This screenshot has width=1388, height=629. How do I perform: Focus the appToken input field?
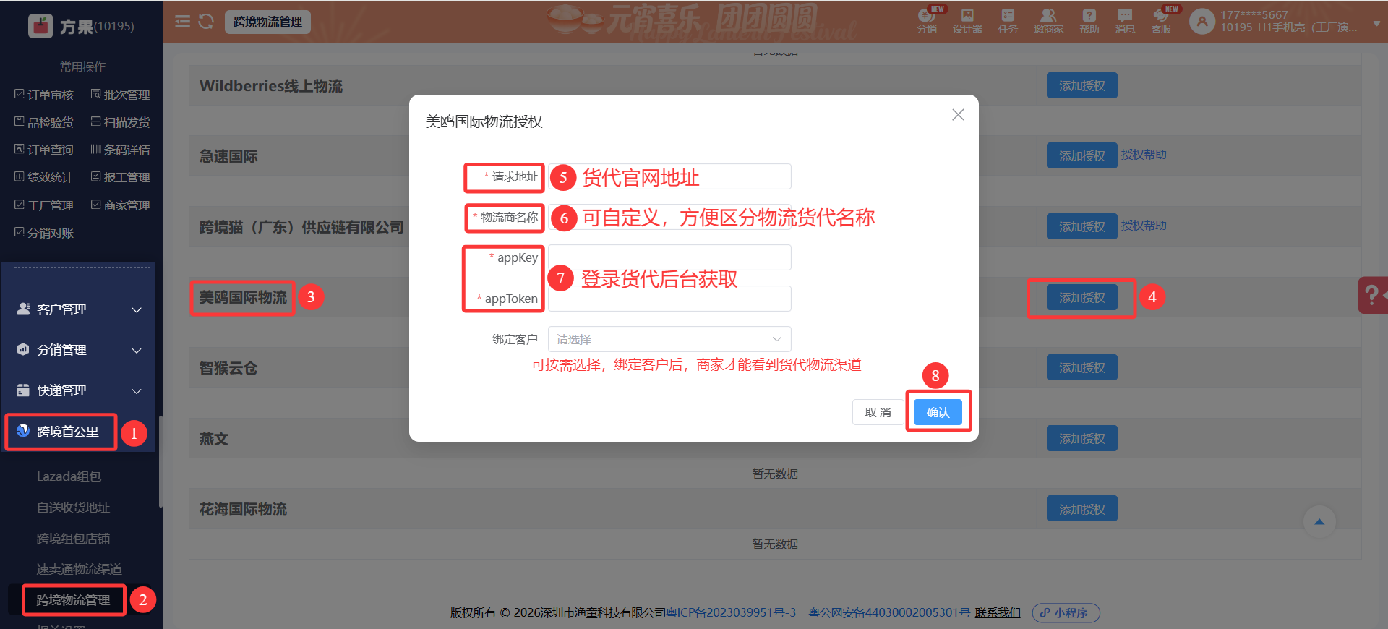(x=669, y=299)
